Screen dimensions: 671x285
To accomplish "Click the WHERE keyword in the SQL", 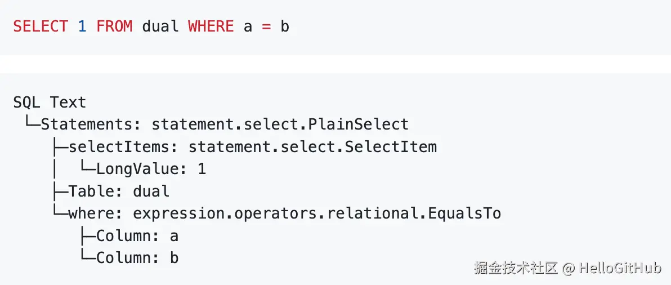I will point(211,26).
